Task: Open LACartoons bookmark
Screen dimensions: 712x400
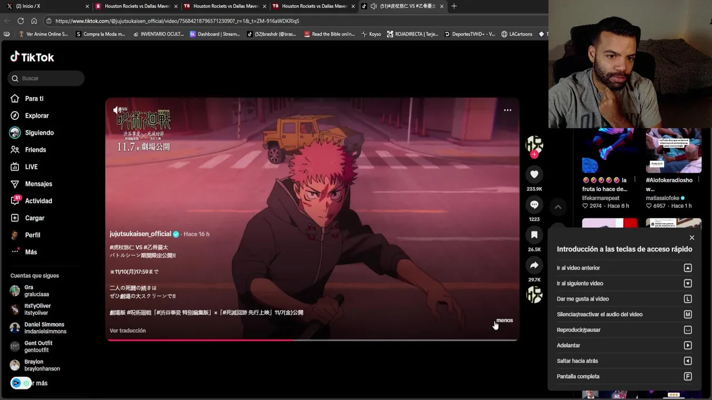Action: coord(517,34)
